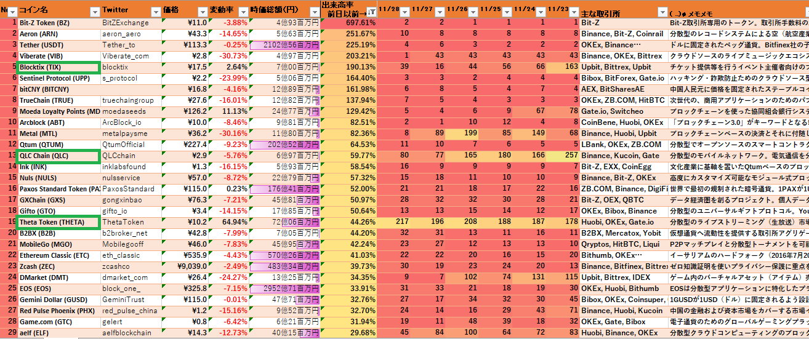Viewport: 809px width, 339px height.
Task: Select the 64.94% Theta change rate cell
Action: point(229,222)
